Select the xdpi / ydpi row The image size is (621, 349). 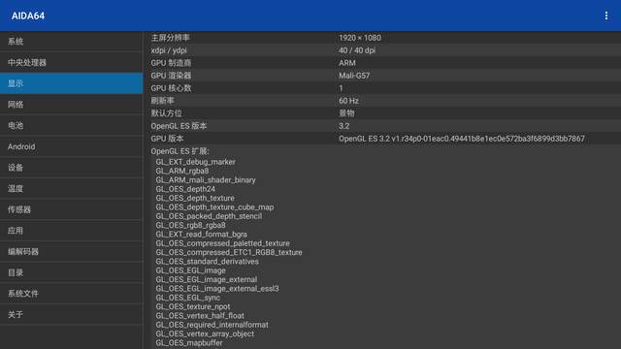pos(382,50)
